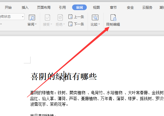Switch to the 视图 tab

96,8
